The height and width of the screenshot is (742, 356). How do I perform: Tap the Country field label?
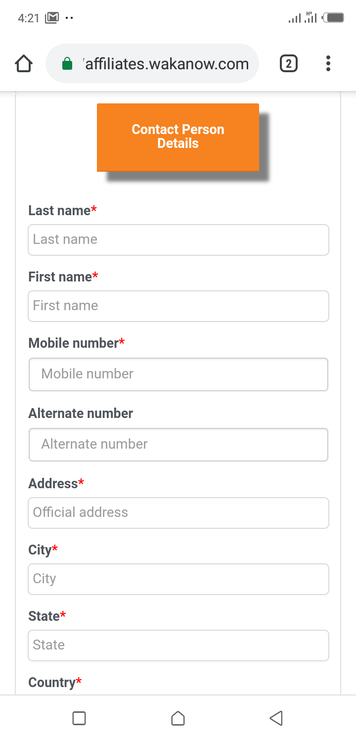52,683
